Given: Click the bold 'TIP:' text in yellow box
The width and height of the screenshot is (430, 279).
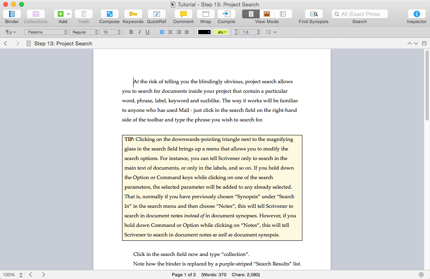Looking at the screenshot, I should tap(129, 139).
